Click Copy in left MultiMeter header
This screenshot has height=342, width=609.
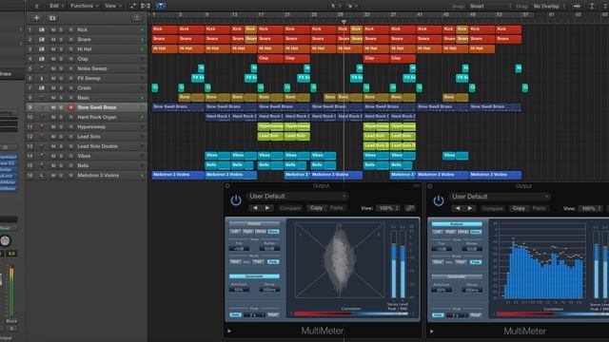[x=316, y=208]
